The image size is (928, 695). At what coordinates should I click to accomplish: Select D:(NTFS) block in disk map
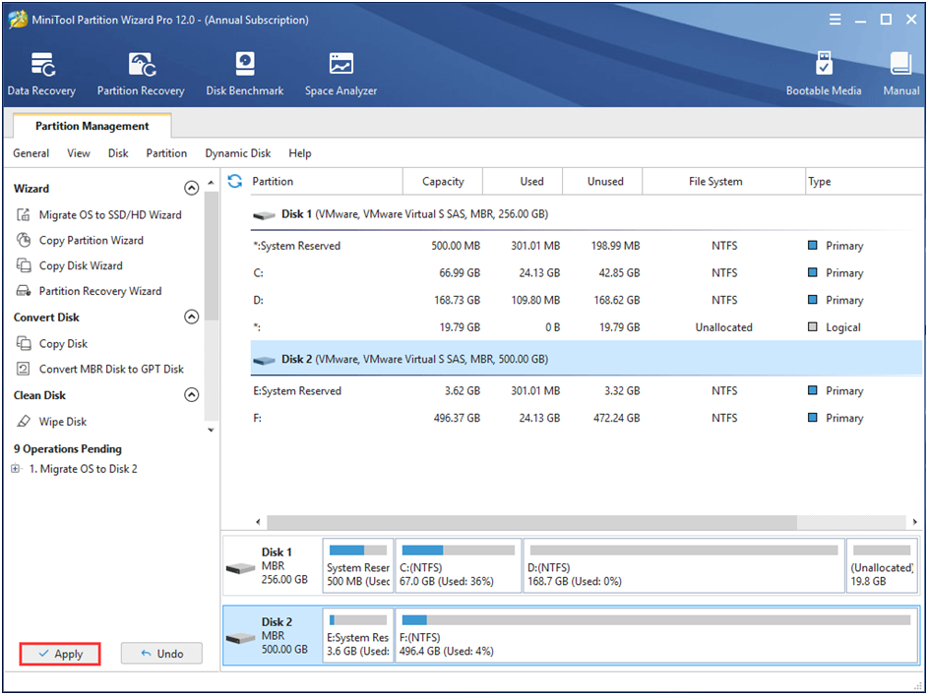click(x=684, y=565)
